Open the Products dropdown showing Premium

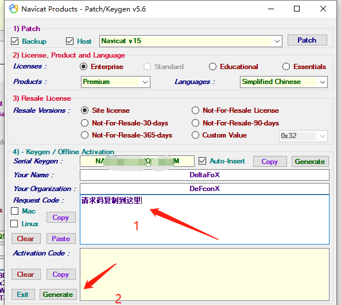[x=115, y=82]
